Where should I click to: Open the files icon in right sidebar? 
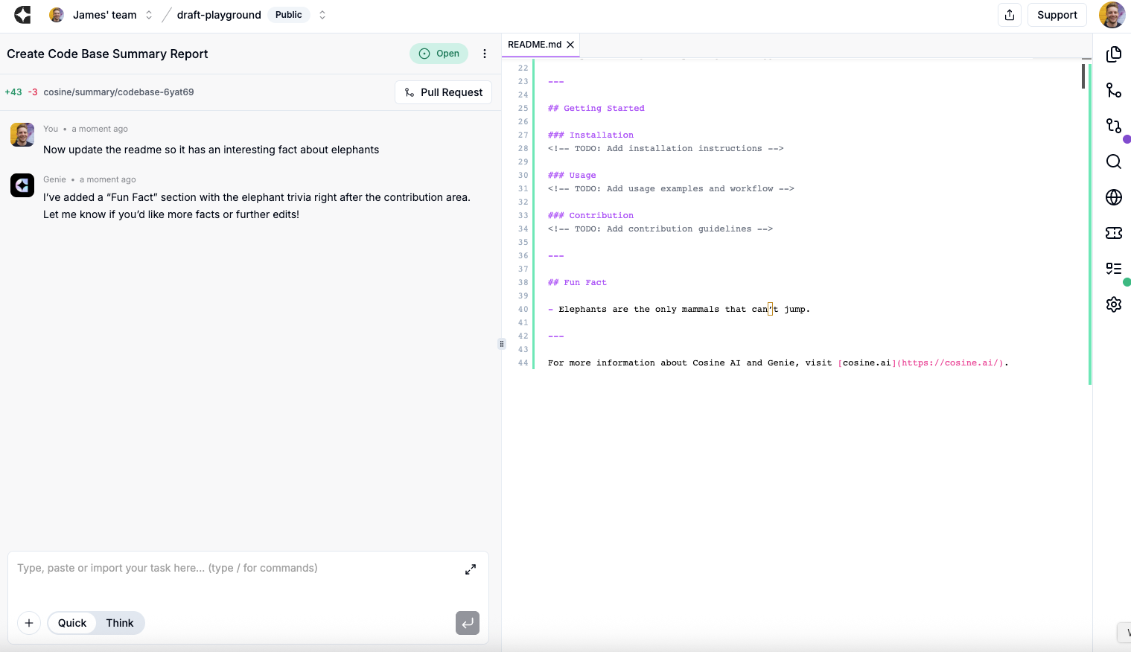(x=1113, y=54)
